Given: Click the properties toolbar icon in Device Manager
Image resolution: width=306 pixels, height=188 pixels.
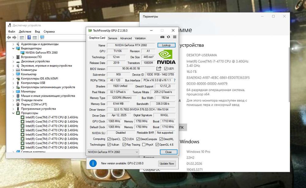Looking at the screenshot, I should [x=35, y=37].
